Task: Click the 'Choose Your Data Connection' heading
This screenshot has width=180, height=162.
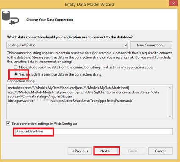Action: click(50, 20)
